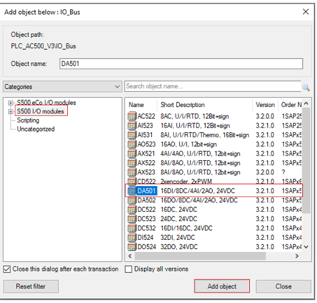Click the AO523 module icon
The height and width of the screenshot is (303, 317).
132,144
